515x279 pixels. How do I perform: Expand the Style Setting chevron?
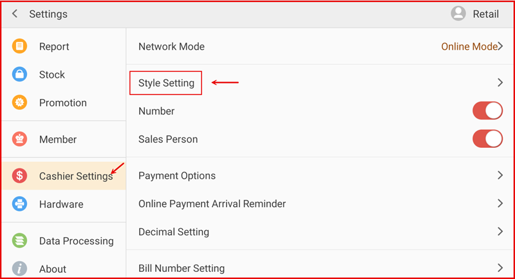coord(500,83)
